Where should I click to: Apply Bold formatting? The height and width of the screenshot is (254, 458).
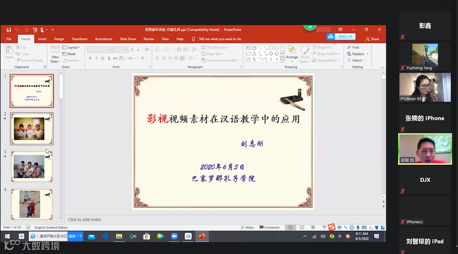point(90,58)
